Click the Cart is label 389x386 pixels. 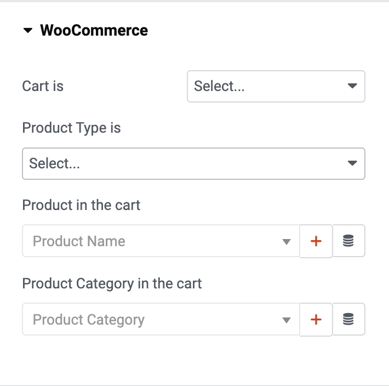pos(43,86)
